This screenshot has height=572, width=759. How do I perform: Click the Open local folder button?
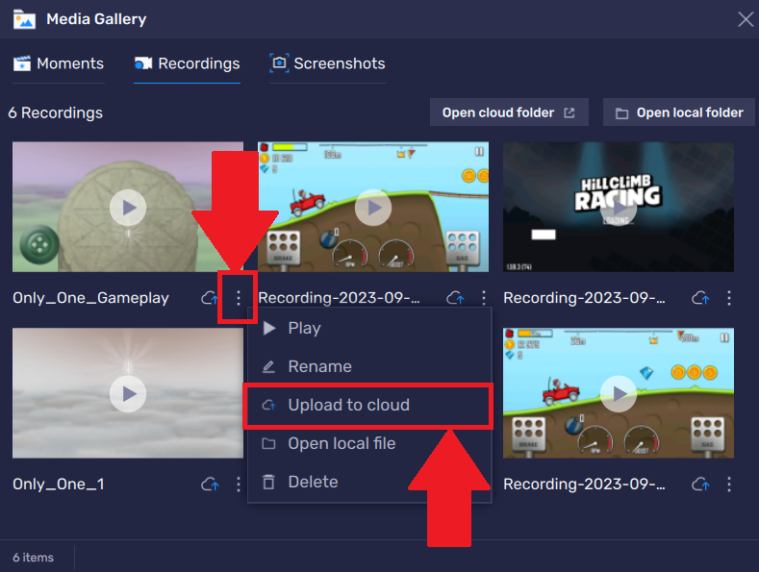point(679,112)
